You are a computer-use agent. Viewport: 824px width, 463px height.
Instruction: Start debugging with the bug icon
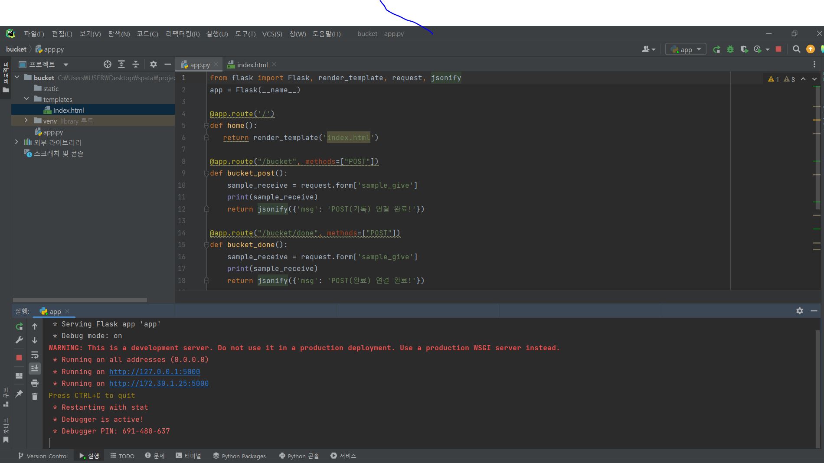[730, 49]
